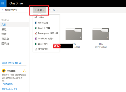This screenshot has height=92, width=126.
Task: Select Excel 调查 menu entry
Action: 46,44
